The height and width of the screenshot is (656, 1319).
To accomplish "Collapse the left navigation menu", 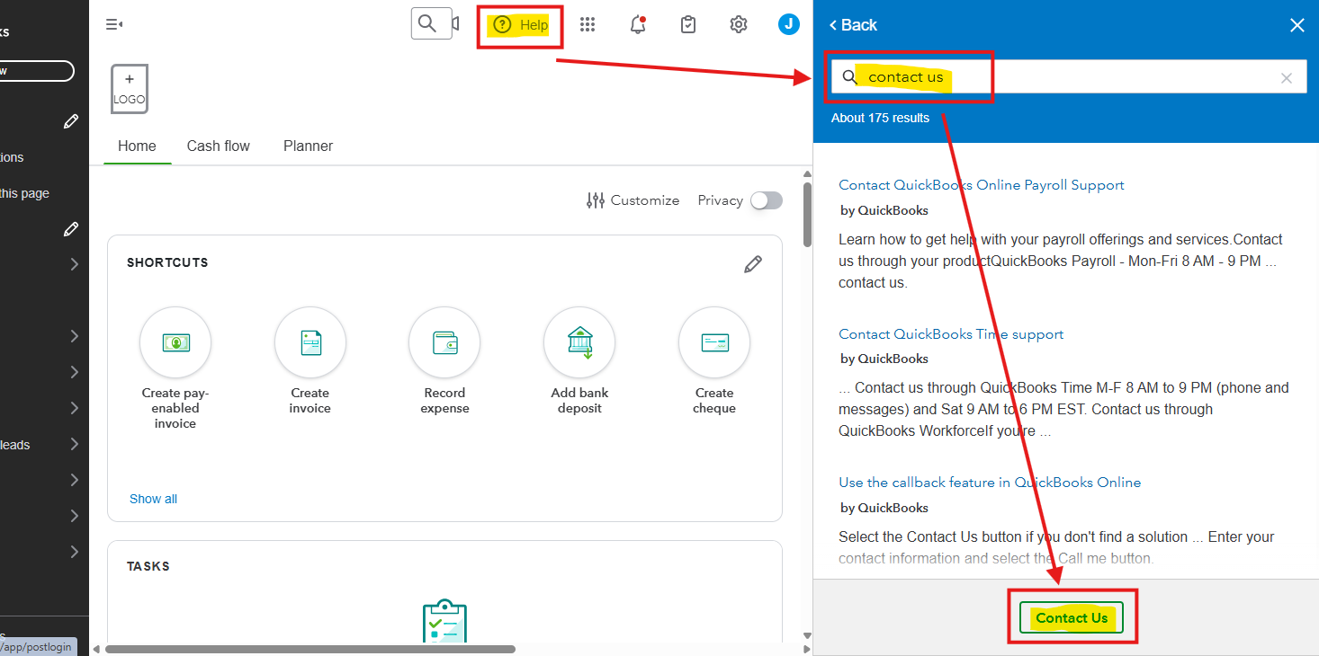I will pyautogui.click(x=114, y=25).
